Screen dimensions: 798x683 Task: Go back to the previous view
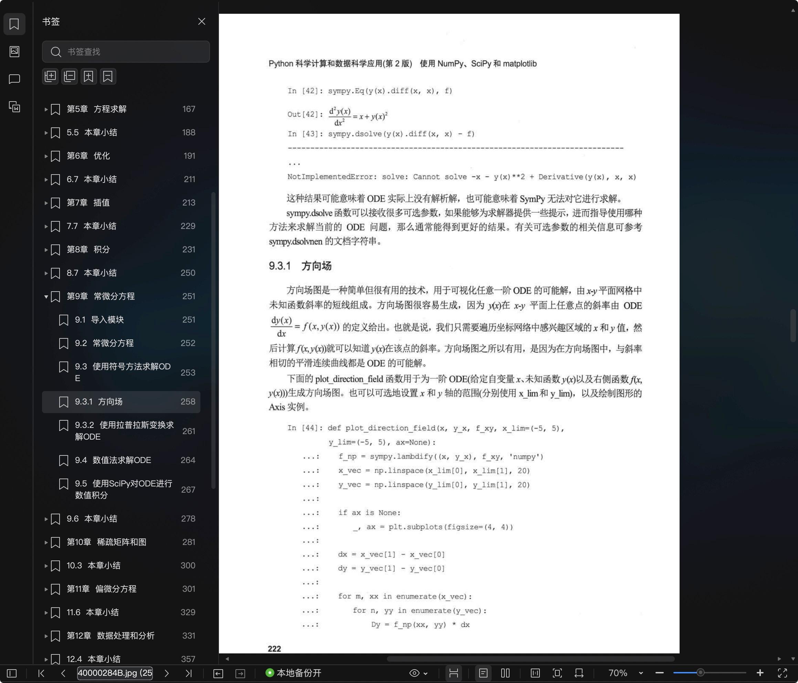[218, 673]
